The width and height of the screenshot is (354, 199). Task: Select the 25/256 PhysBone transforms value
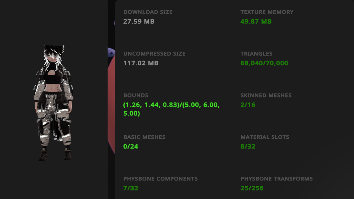coord(252,188)
